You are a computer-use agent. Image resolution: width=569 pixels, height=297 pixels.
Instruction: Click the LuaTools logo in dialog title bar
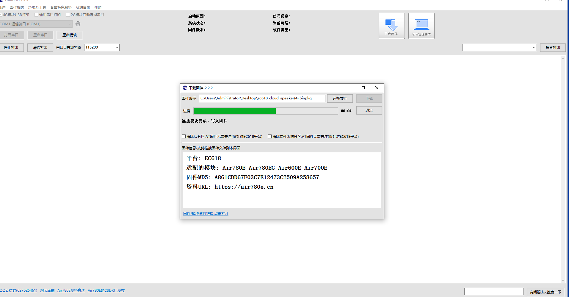point(185,88)
